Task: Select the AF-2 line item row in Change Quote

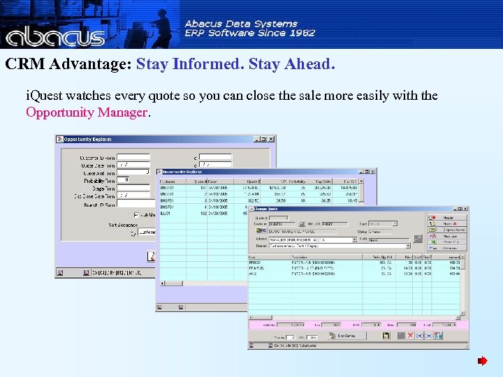Action: pyautogui.click(x=354, y=274)
